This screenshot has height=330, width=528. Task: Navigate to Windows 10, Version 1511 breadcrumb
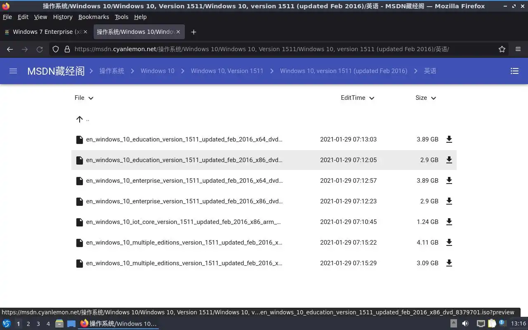[x=227, y=71]
